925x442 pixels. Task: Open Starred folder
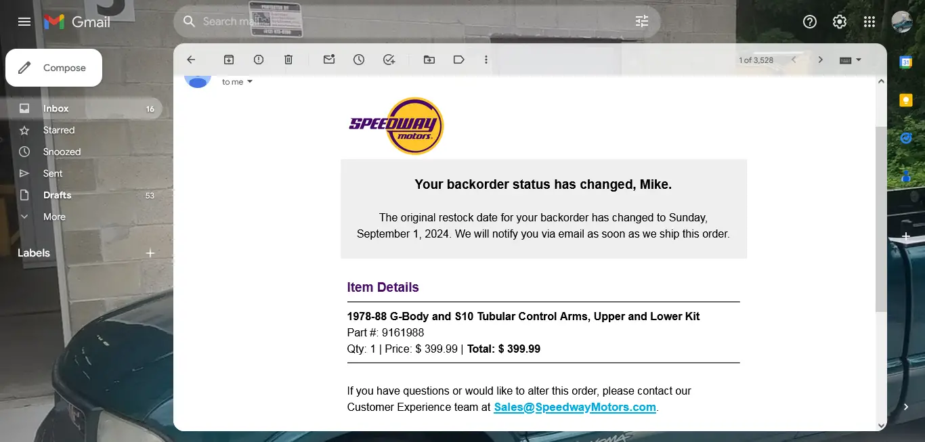pos(81,130)
